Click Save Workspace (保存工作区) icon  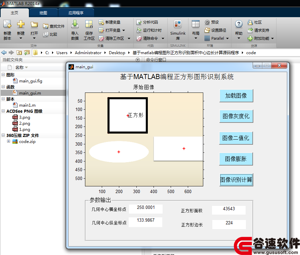89,24
